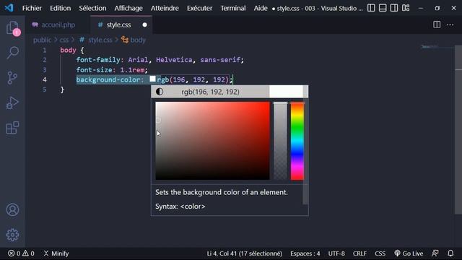The width and height of the screenshot is (462, 260).
Task: Click the hover tooltip scrollbar
Action: pos(305,144)
